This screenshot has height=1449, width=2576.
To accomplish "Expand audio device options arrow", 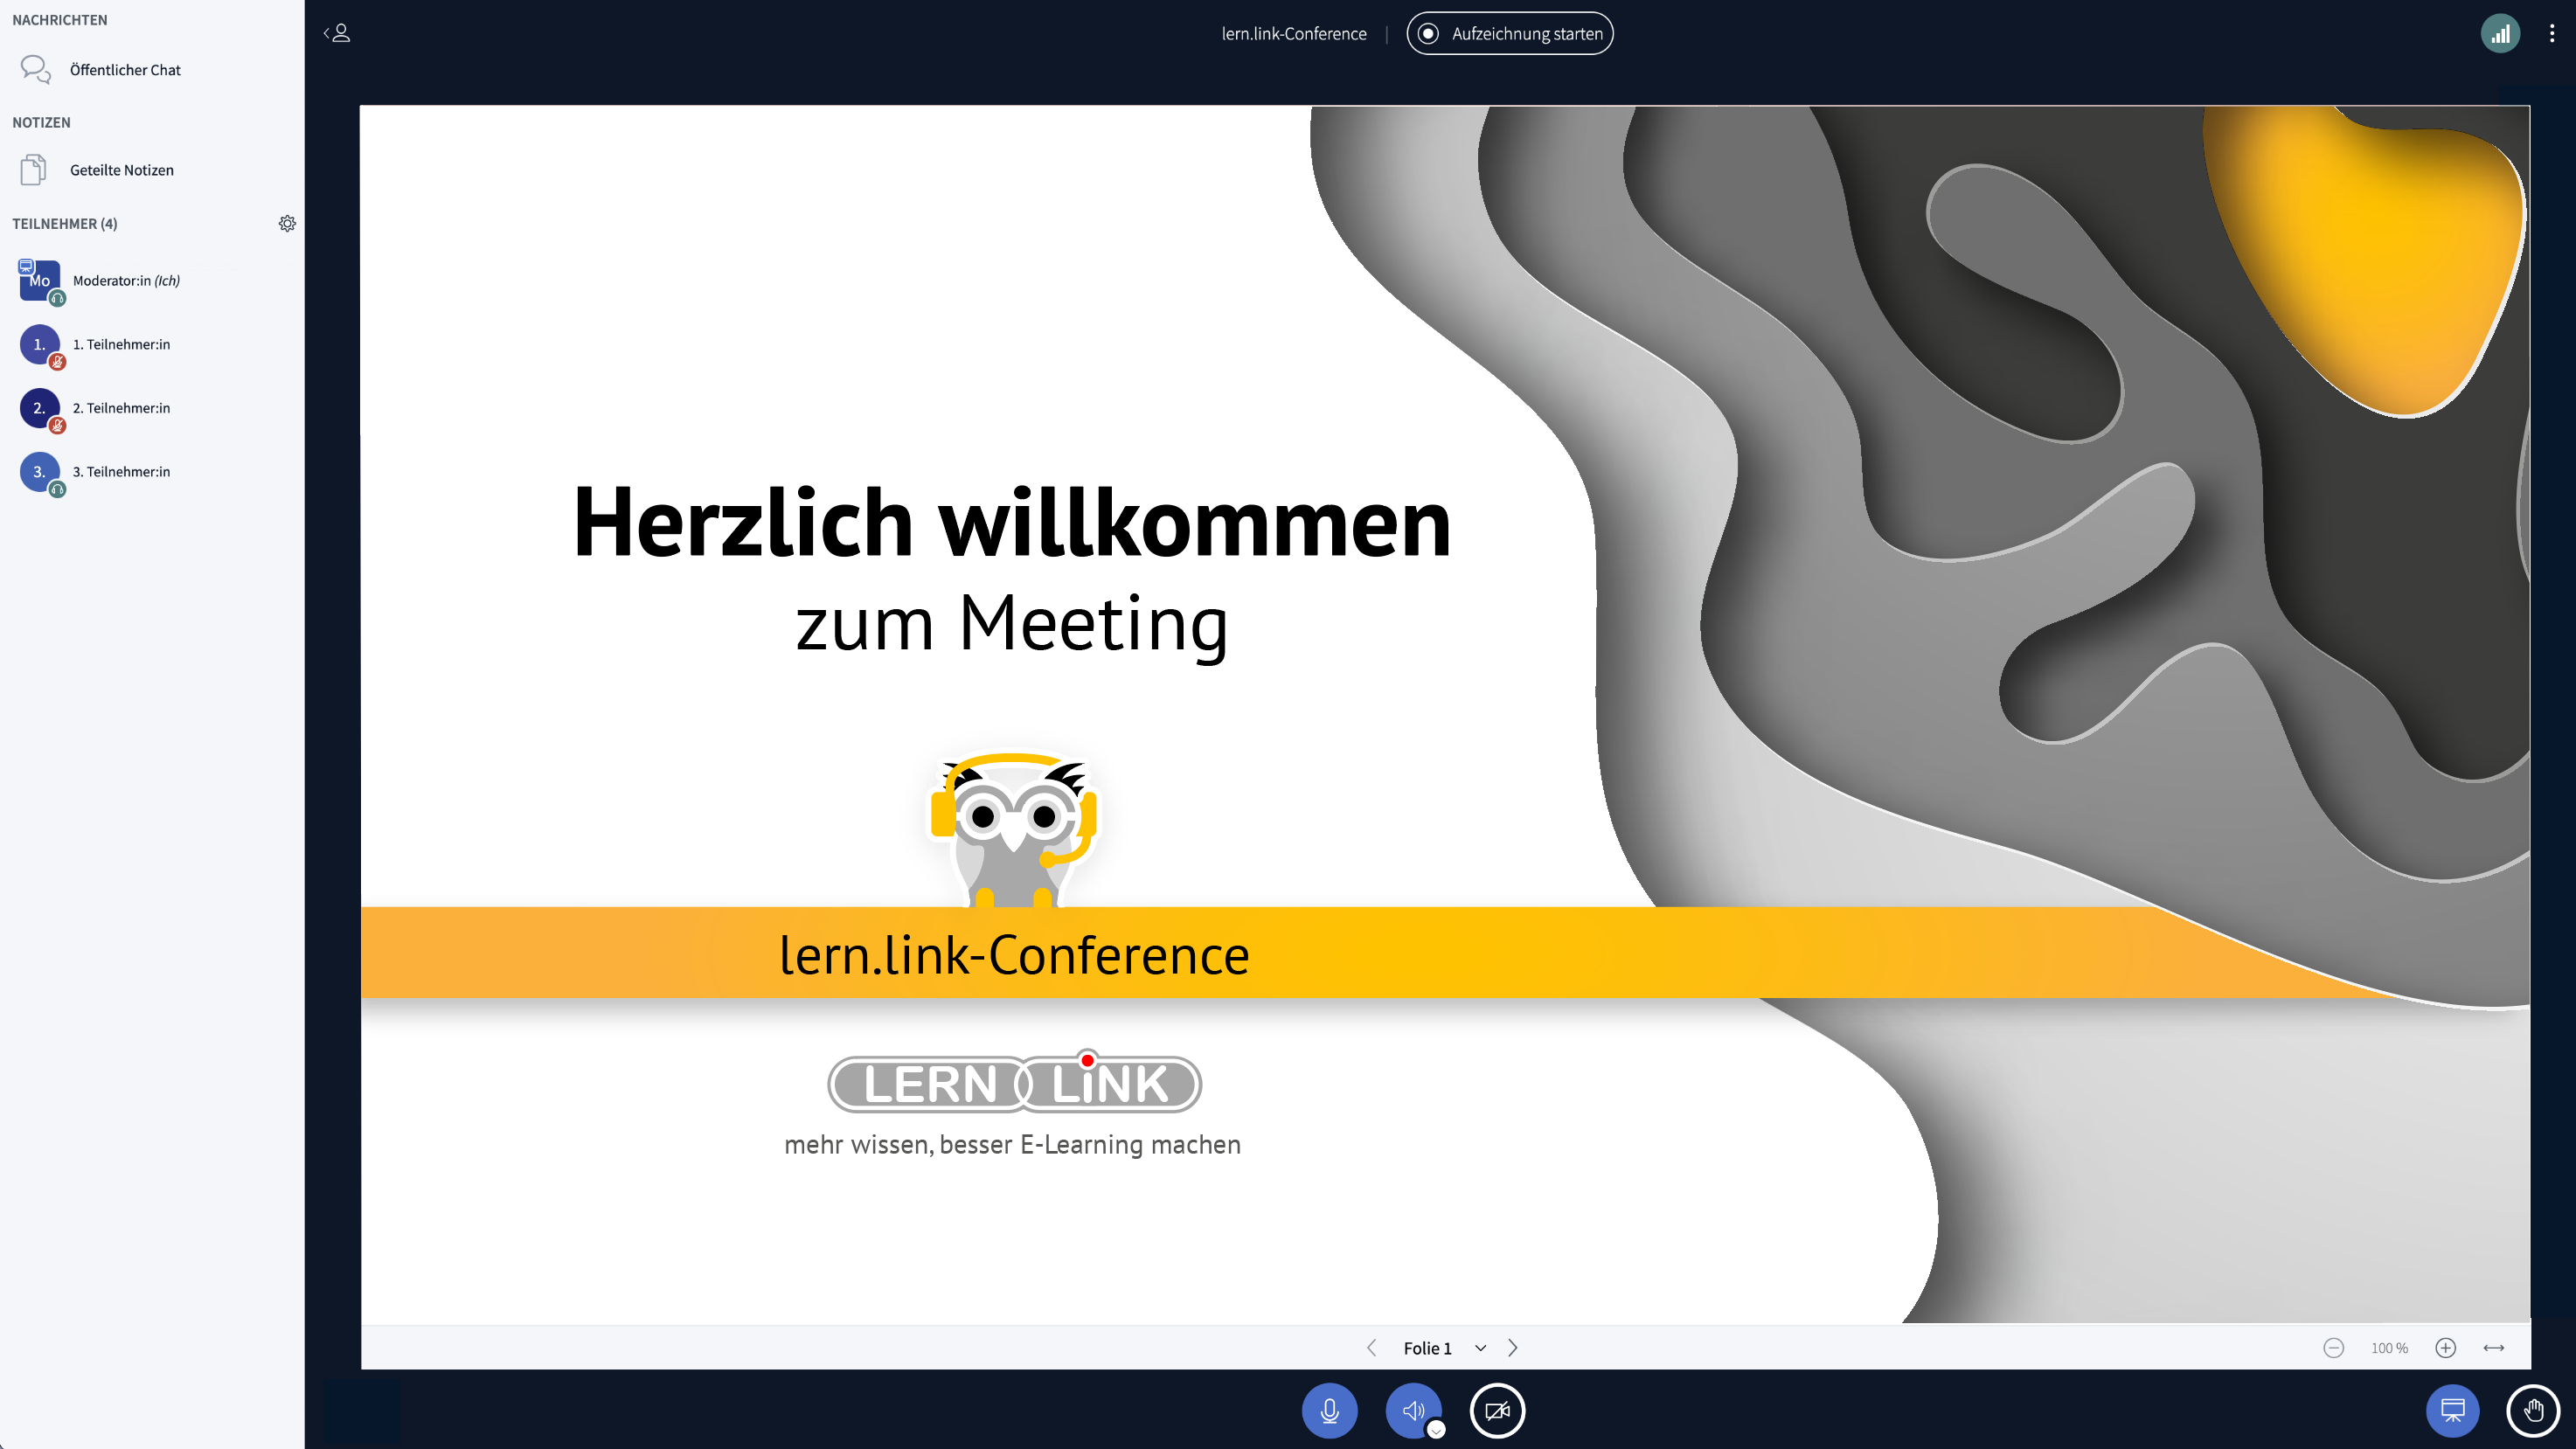I will pyautogui.click(x=1436, y=1430).
